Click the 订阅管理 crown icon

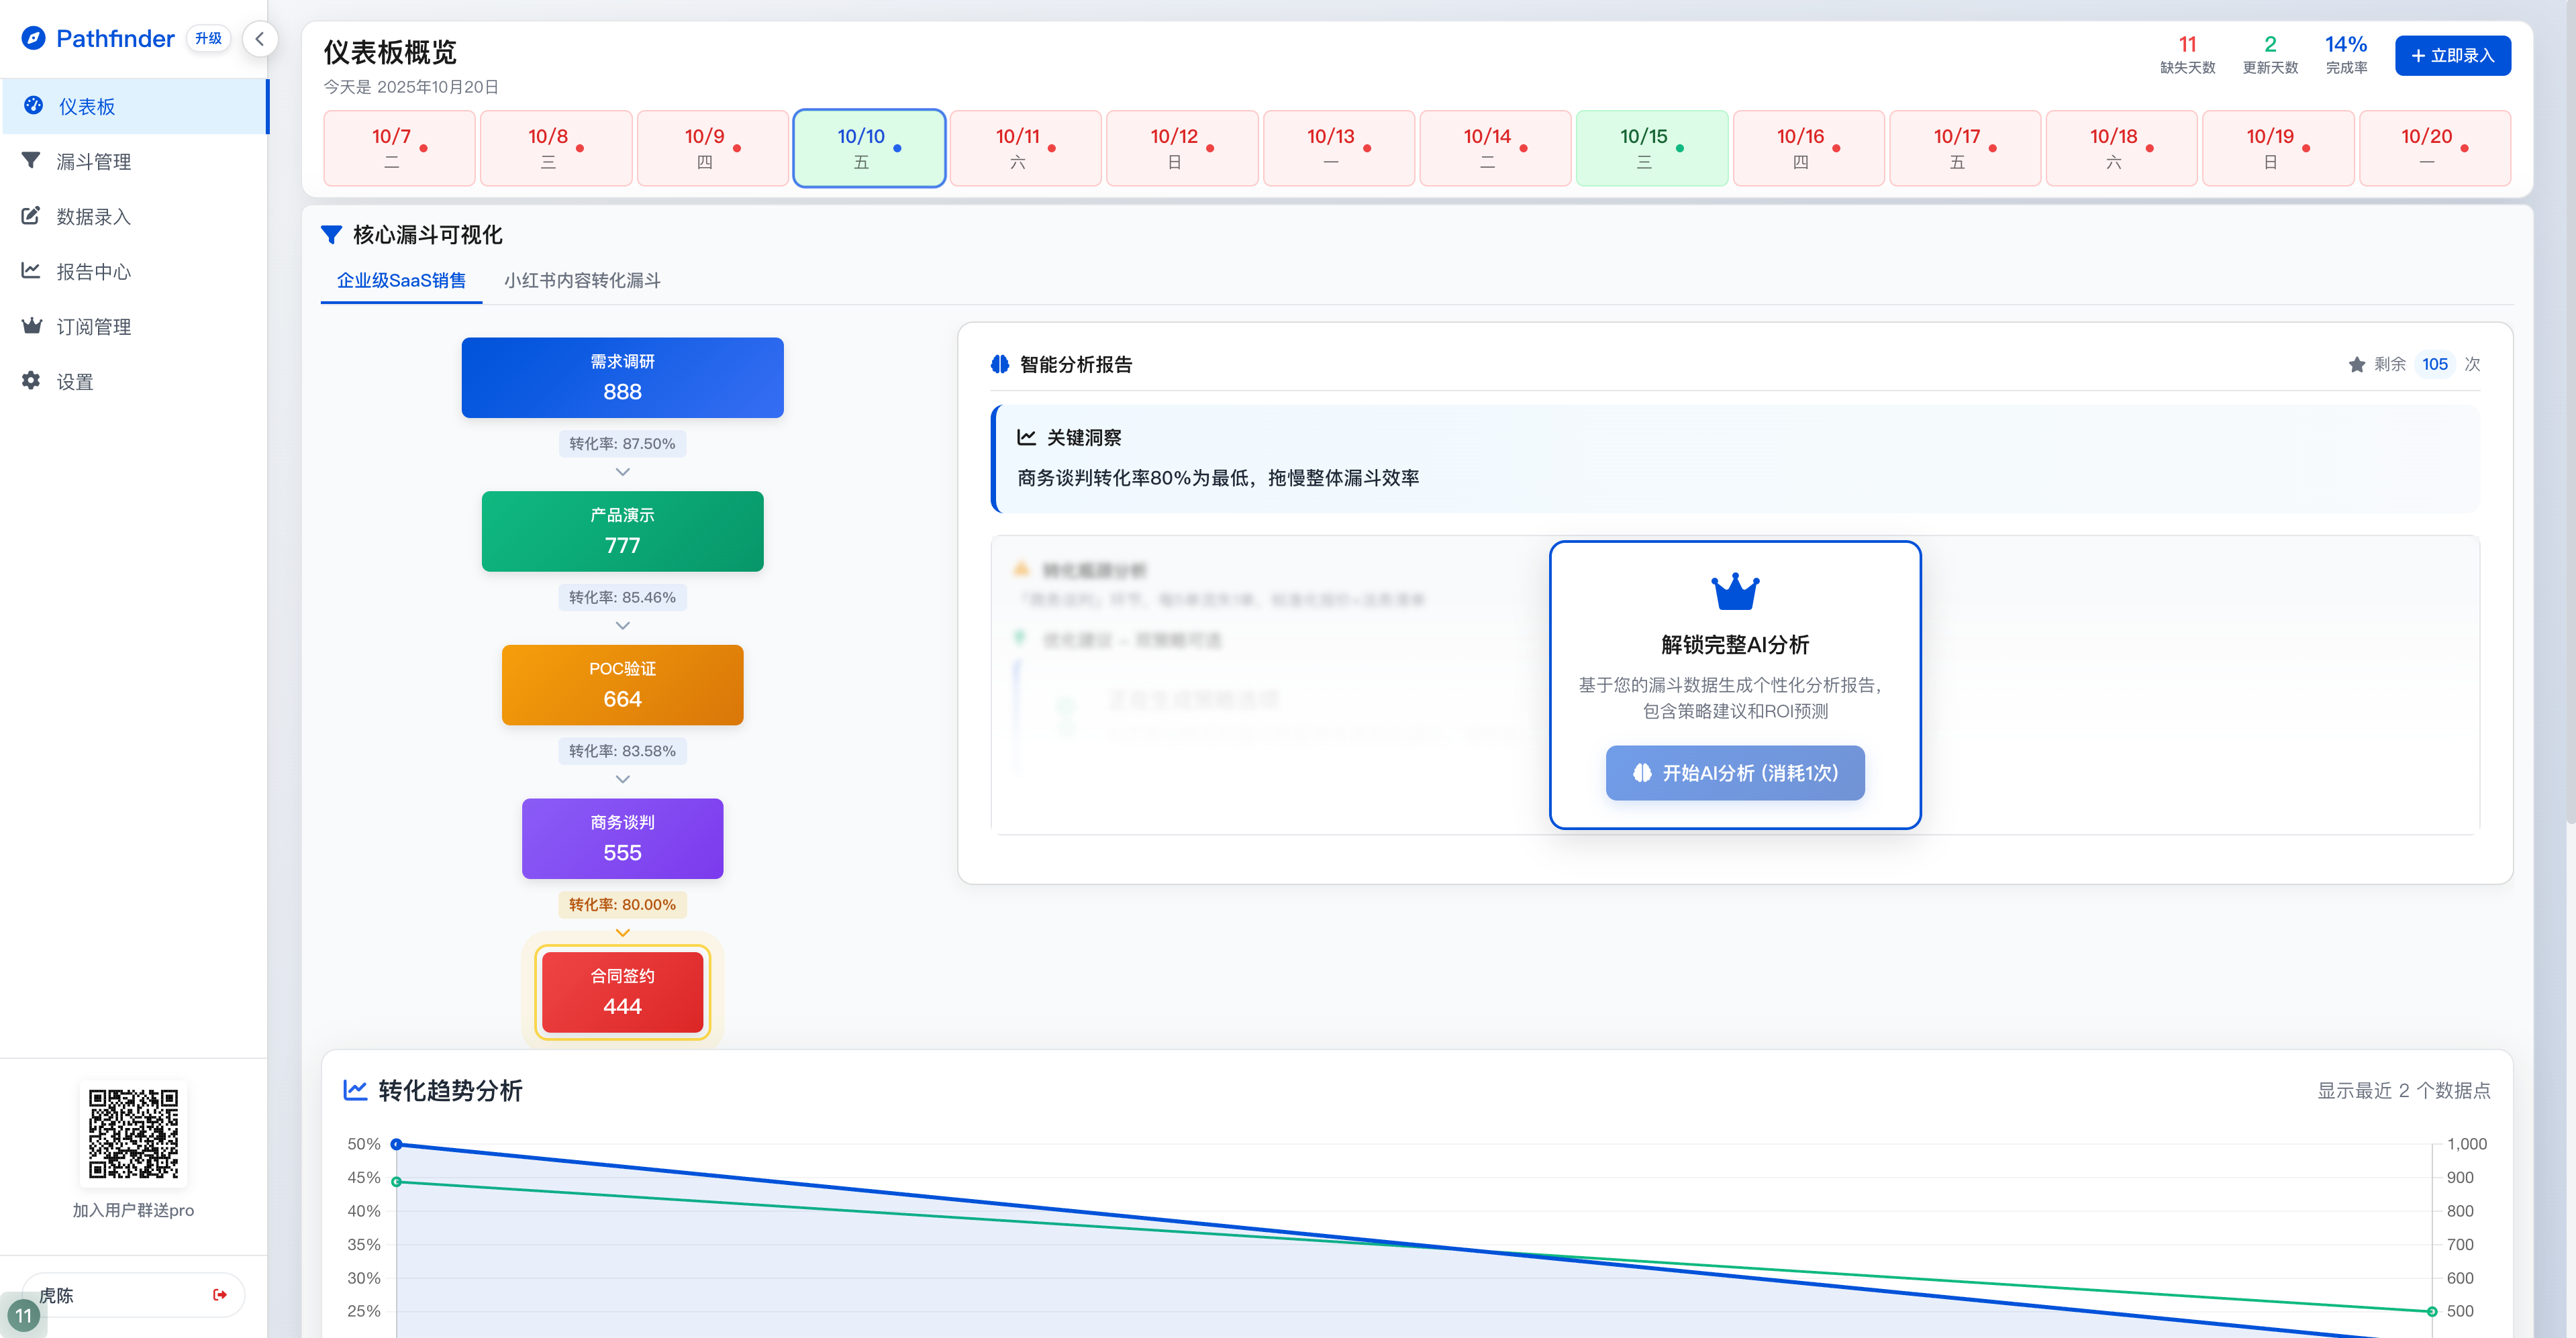click(31, 326)
